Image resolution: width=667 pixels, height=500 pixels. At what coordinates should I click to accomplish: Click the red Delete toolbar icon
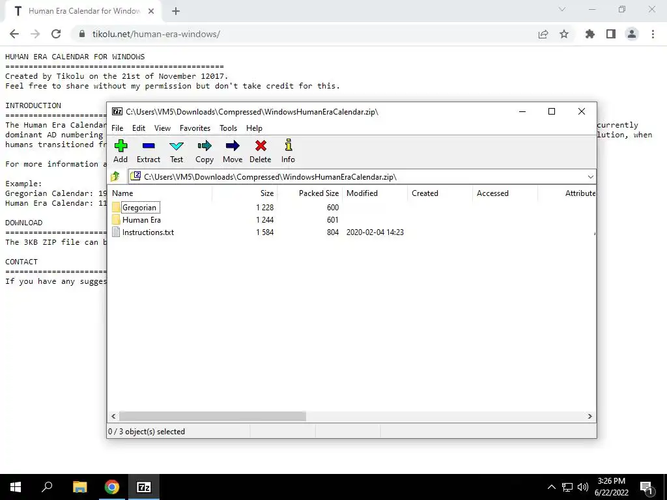[261, 151]
